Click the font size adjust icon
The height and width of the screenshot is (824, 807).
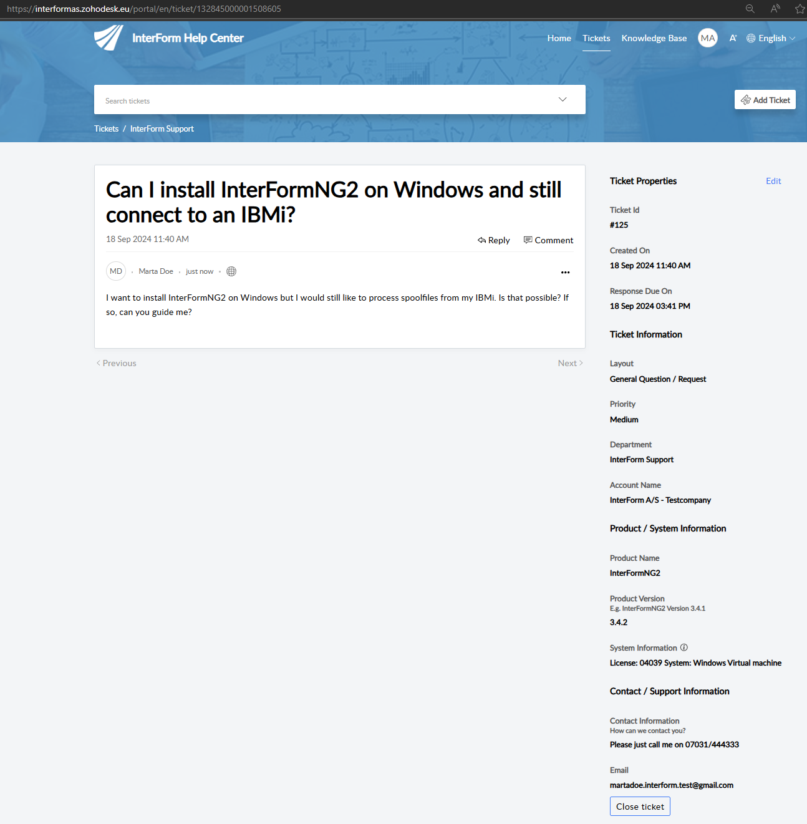click(x=733, y=38)
